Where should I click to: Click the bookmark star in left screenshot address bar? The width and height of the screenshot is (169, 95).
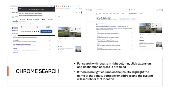point(51,6)
